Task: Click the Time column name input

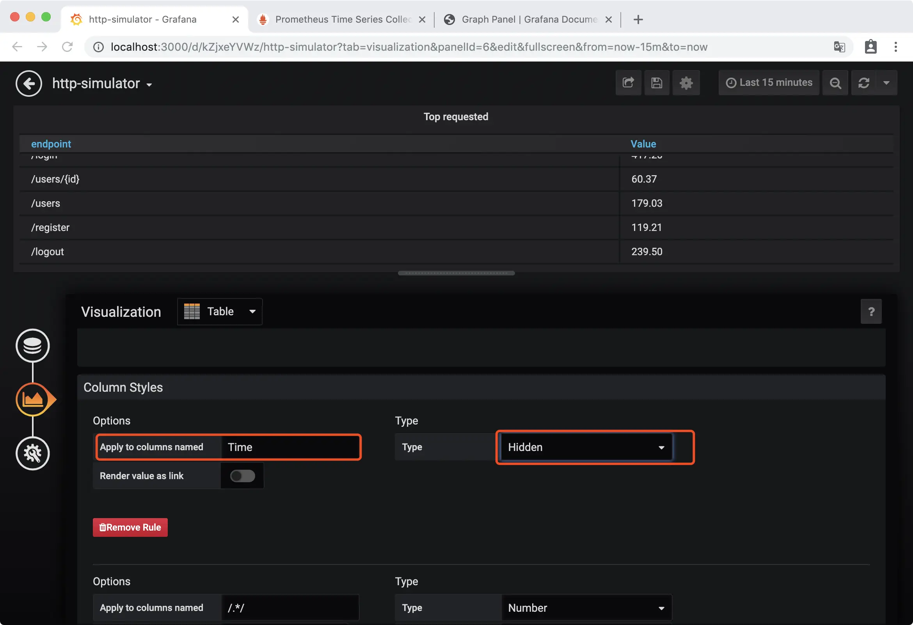Action: [x=290, y=447]
